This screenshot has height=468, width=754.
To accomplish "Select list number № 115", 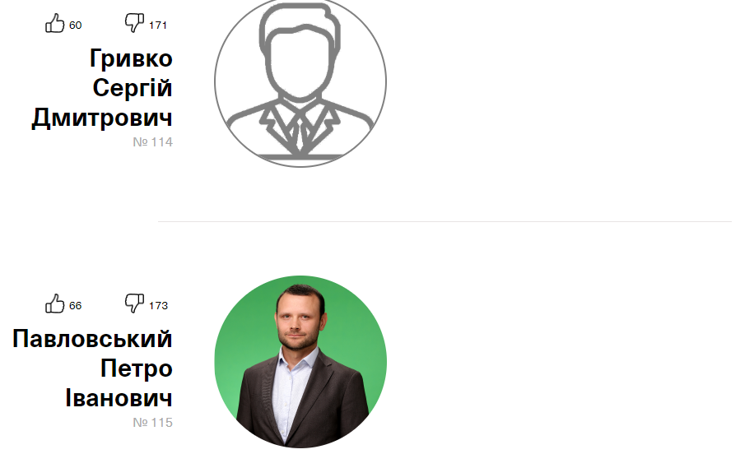I will 152,423.
